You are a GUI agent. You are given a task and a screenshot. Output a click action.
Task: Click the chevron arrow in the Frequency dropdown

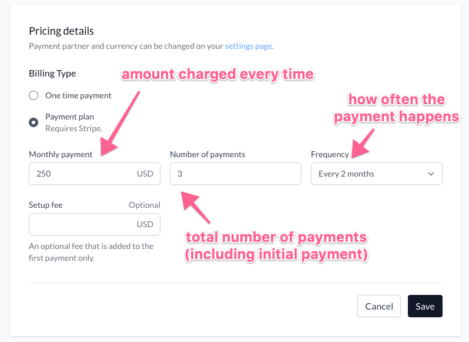[x=431, y=174]
